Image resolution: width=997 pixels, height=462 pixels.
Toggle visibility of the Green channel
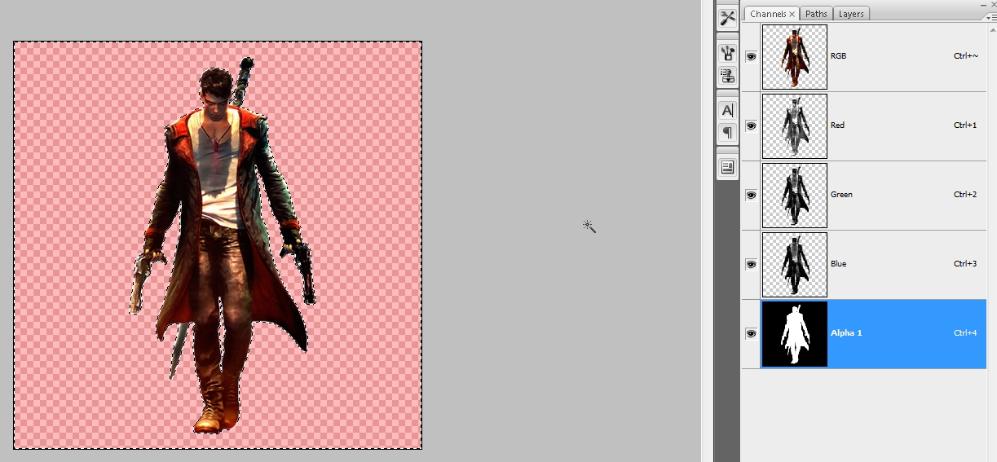coord(751,195)
